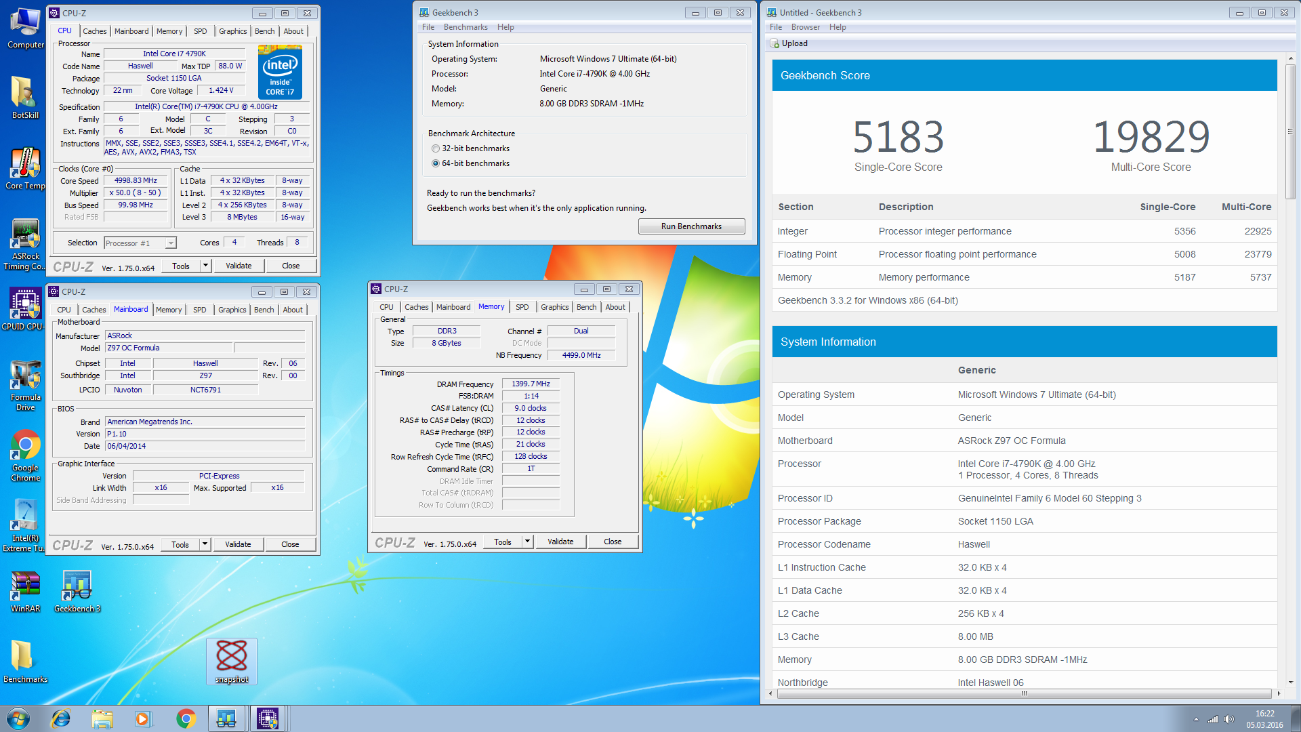Click the Intel Core i7 logo in CPU-Z
This screenshot has width=1301, height=732.
(280, 72)
